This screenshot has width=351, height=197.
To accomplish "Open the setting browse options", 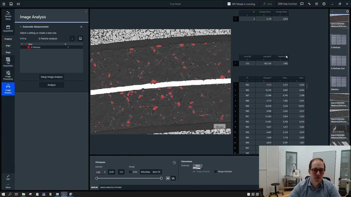I will tap(72, 38).
